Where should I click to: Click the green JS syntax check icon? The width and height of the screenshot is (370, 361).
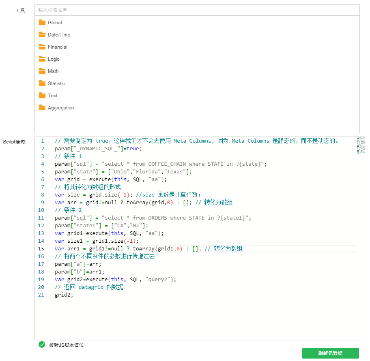(41, 344)
